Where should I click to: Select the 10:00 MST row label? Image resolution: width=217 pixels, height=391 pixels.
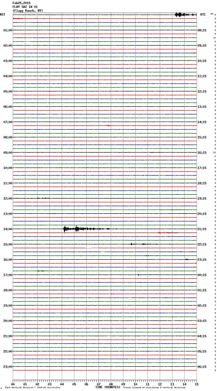tap(8, 168)
